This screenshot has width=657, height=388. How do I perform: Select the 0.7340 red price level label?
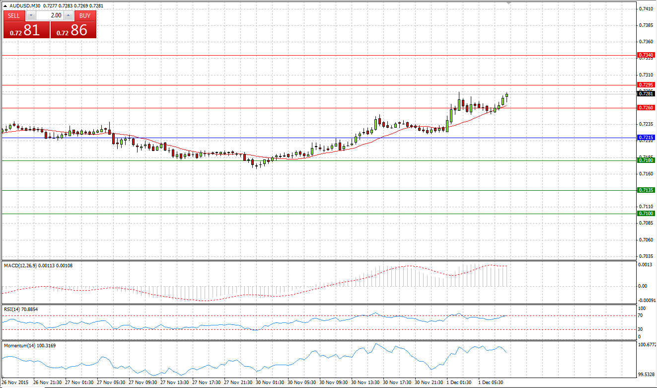(x=646, y=55)
